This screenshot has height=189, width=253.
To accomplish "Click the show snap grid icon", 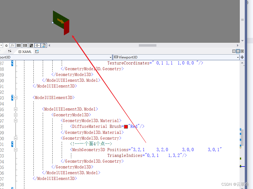I will (19, 45).
